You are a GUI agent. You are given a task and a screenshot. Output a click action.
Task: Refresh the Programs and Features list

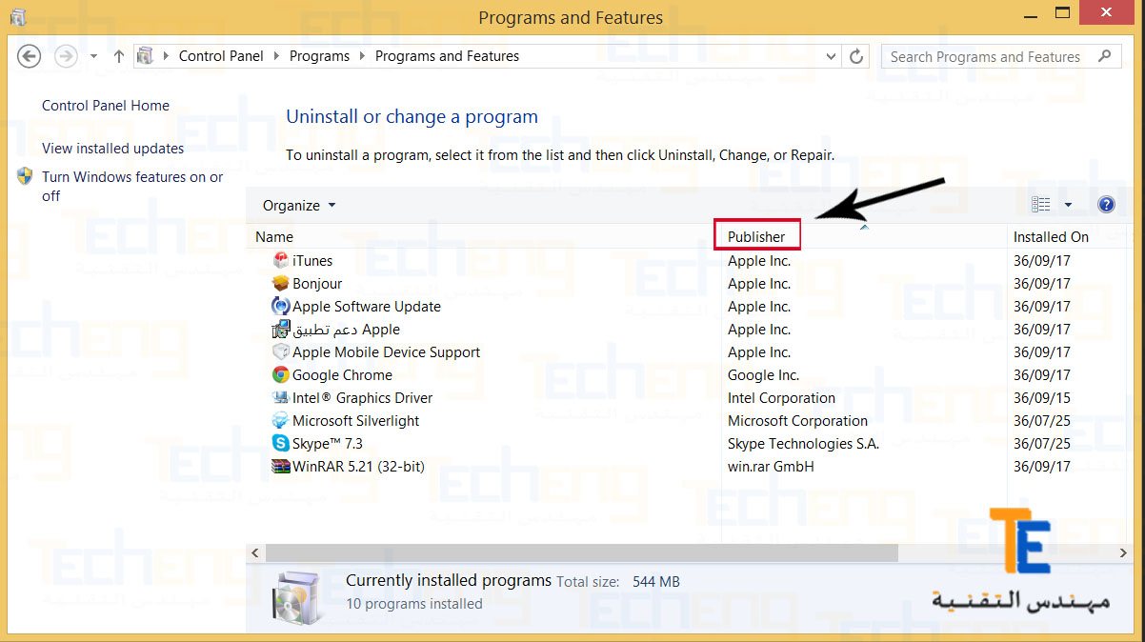point(855,56)
